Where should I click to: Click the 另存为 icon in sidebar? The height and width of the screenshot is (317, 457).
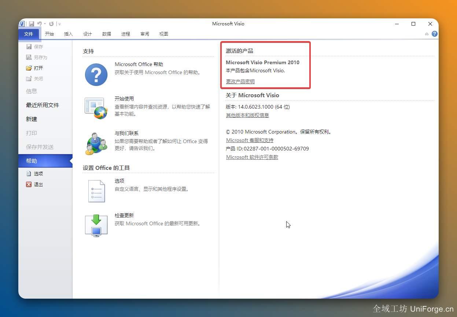point(29,57)
